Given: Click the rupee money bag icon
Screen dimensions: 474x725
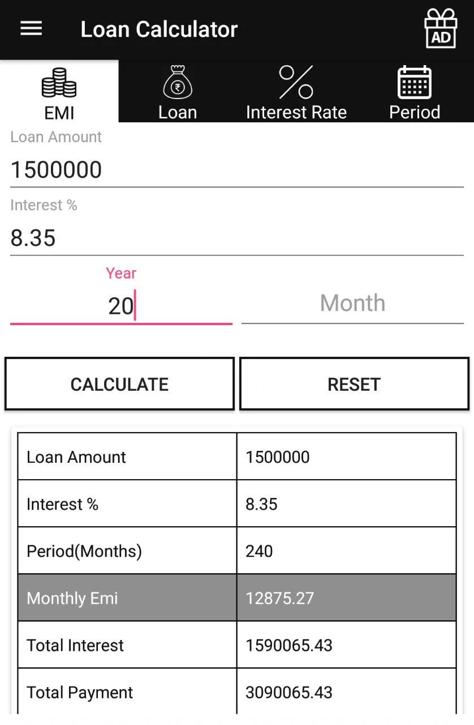Looking at the screenshot, I should pos(178,83).
